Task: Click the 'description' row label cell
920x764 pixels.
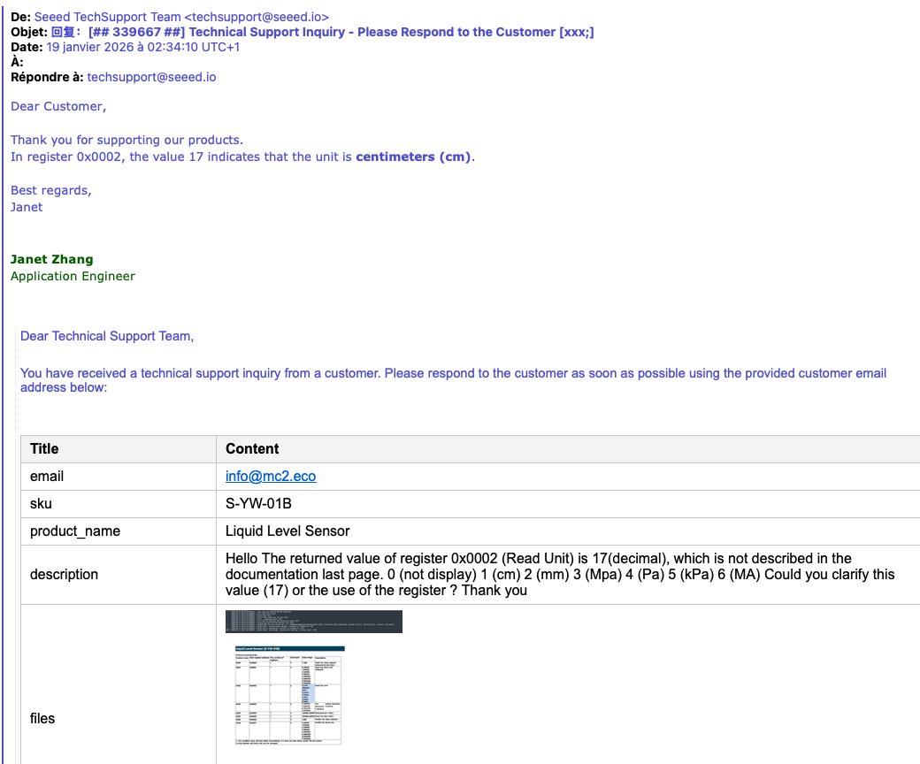Action: point(119,575)
